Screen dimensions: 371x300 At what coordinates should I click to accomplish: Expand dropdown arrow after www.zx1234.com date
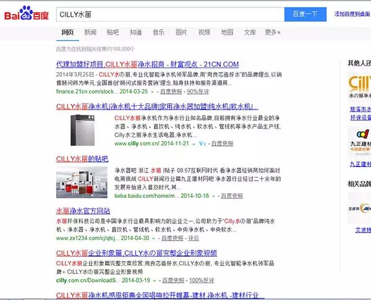[x=153, y=238]
